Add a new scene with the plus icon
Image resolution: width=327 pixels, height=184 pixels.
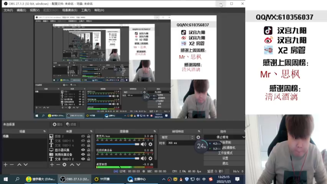[5, 165]
